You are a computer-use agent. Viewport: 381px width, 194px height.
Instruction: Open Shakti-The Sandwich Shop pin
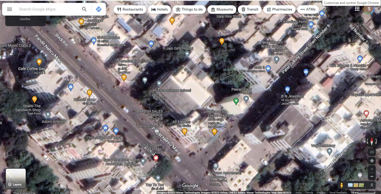(x=34, y=99)
